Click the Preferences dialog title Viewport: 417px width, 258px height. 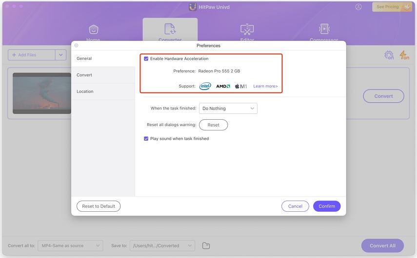point(209,46)
